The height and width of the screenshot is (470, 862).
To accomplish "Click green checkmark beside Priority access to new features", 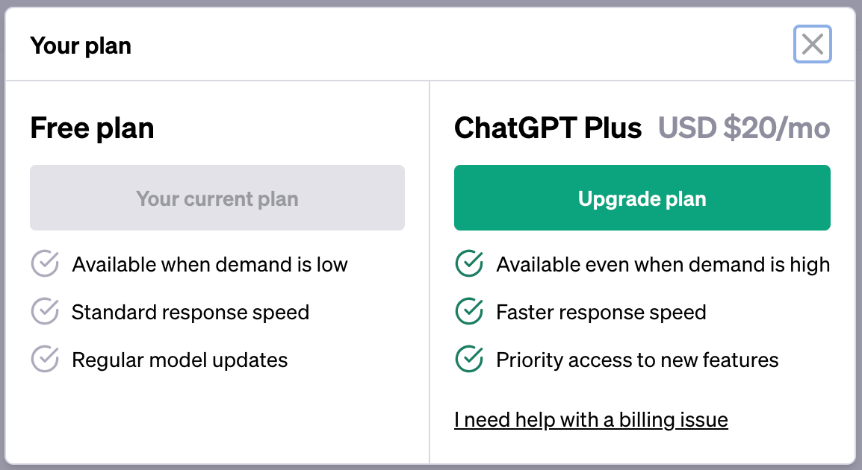I will click(x=469, y=360).
